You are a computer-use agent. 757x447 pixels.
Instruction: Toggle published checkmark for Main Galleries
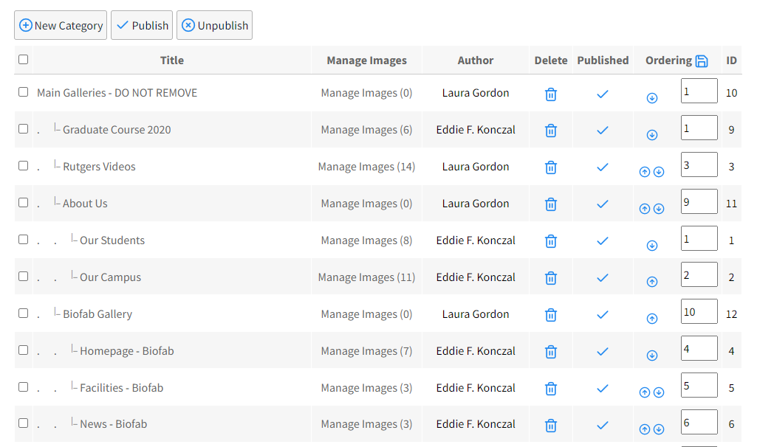coord(603,94)
